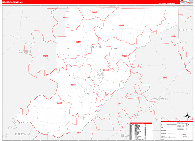Click the map legend panel

point(176,131)
